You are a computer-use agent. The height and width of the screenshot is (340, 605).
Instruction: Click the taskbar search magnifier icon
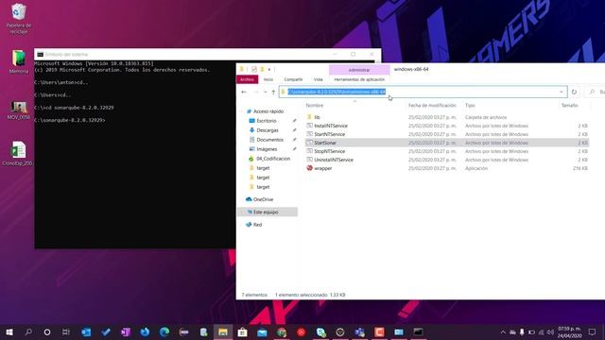click(28, 331)
